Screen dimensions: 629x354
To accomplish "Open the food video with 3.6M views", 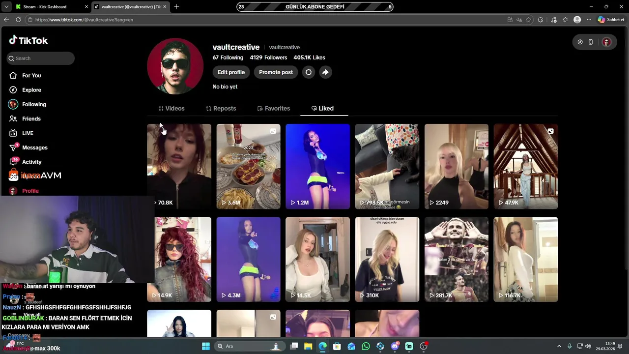I will (248, 166).
